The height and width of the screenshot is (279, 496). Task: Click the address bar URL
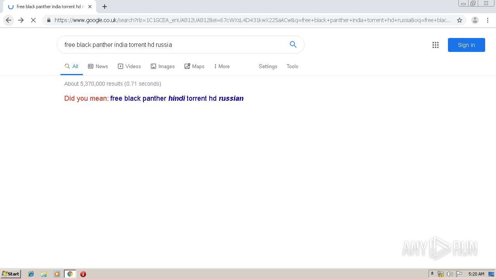coord(253,20)
